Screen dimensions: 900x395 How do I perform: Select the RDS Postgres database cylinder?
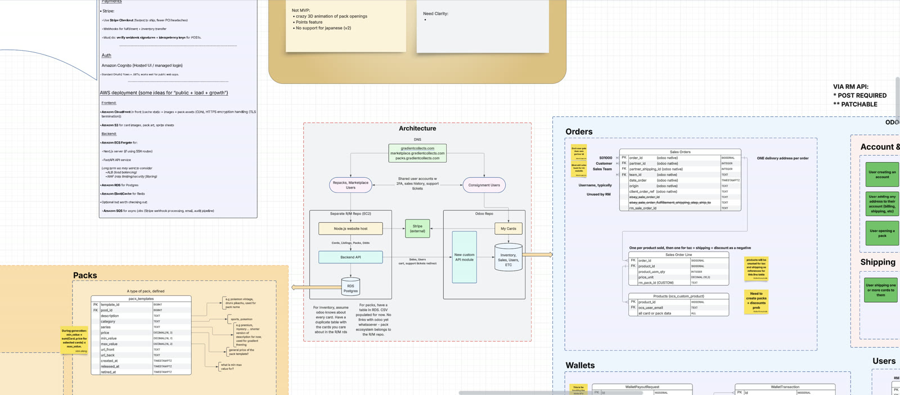coord(350,287)
